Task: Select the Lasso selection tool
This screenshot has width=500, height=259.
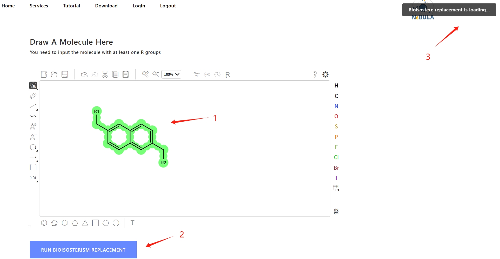Action: 33,85
